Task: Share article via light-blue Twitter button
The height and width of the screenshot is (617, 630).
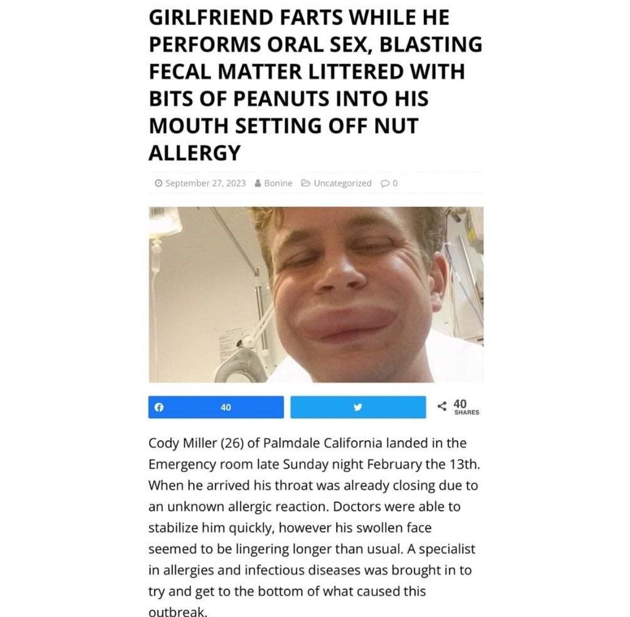Action: point(358,407)
